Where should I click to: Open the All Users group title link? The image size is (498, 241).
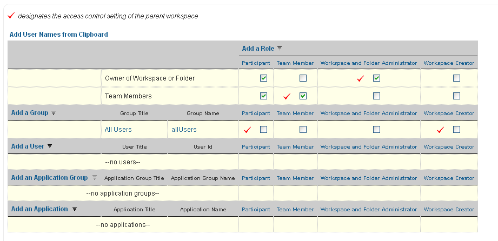point(118,130)
